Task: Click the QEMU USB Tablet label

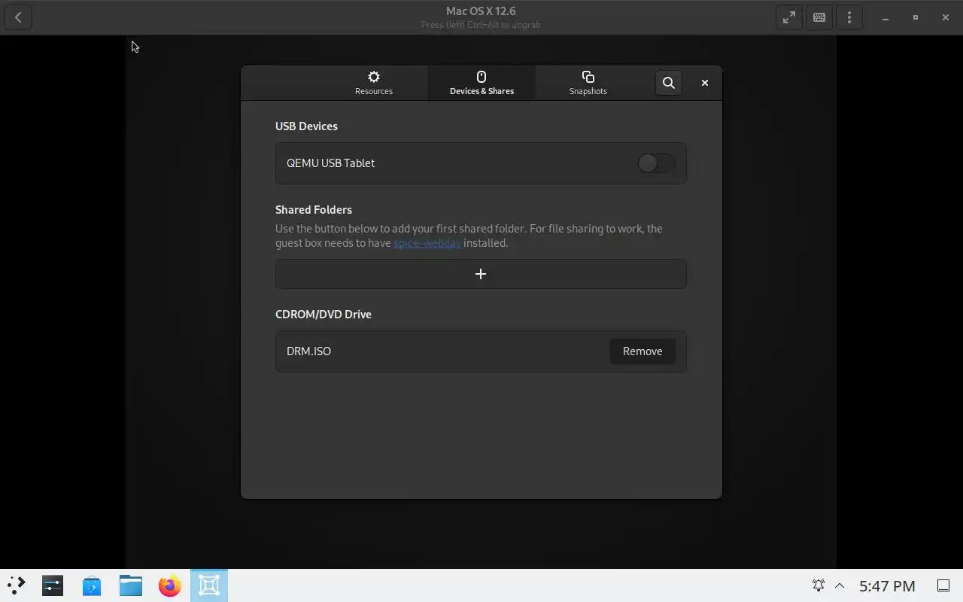Action: tap(330, 163)
